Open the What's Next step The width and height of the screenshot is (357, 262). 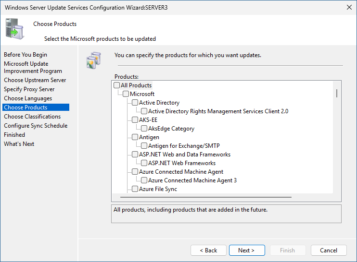19,143
